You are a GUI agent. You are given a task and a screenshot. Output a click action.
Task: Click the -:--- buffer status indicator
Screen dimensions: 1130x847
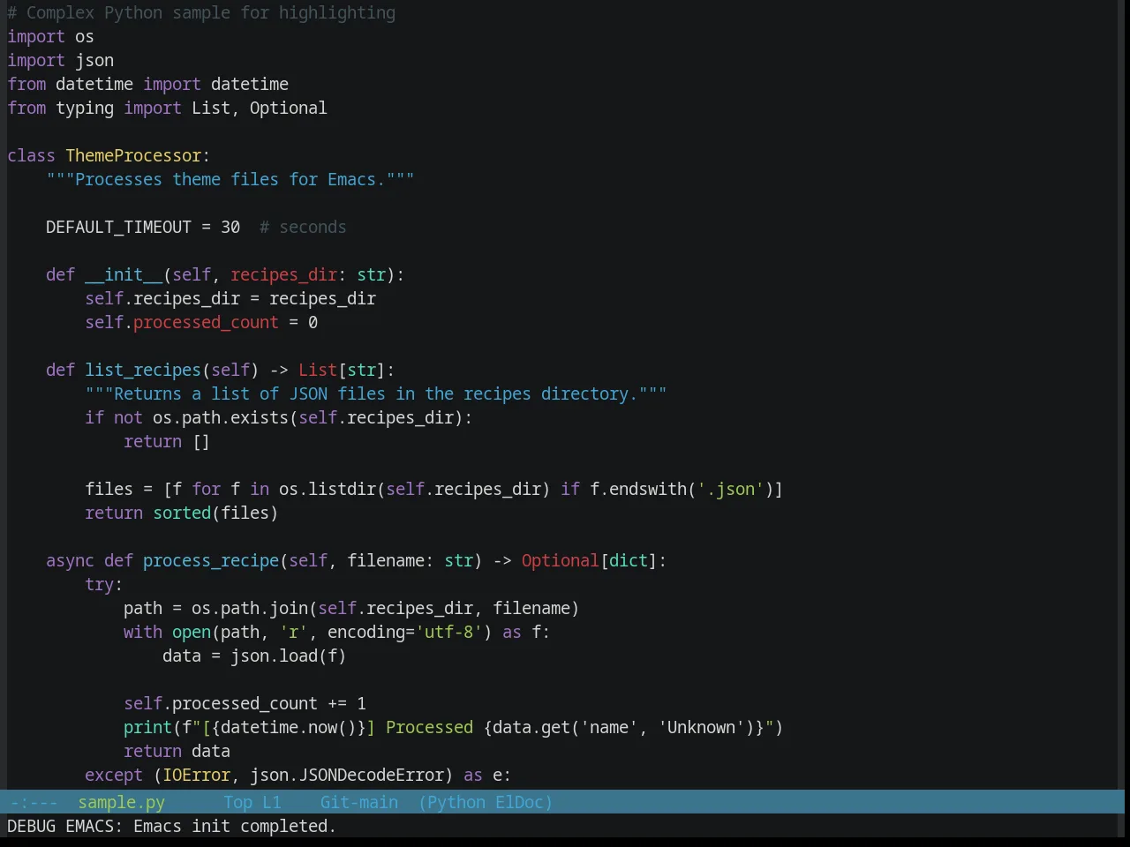pyautogui.click(x=33, y=802)
